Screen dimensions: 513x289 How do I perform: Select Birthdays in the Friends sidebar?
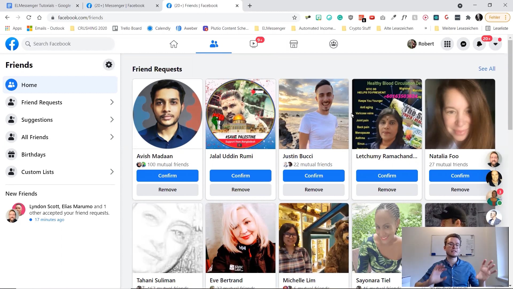(33, 154)
